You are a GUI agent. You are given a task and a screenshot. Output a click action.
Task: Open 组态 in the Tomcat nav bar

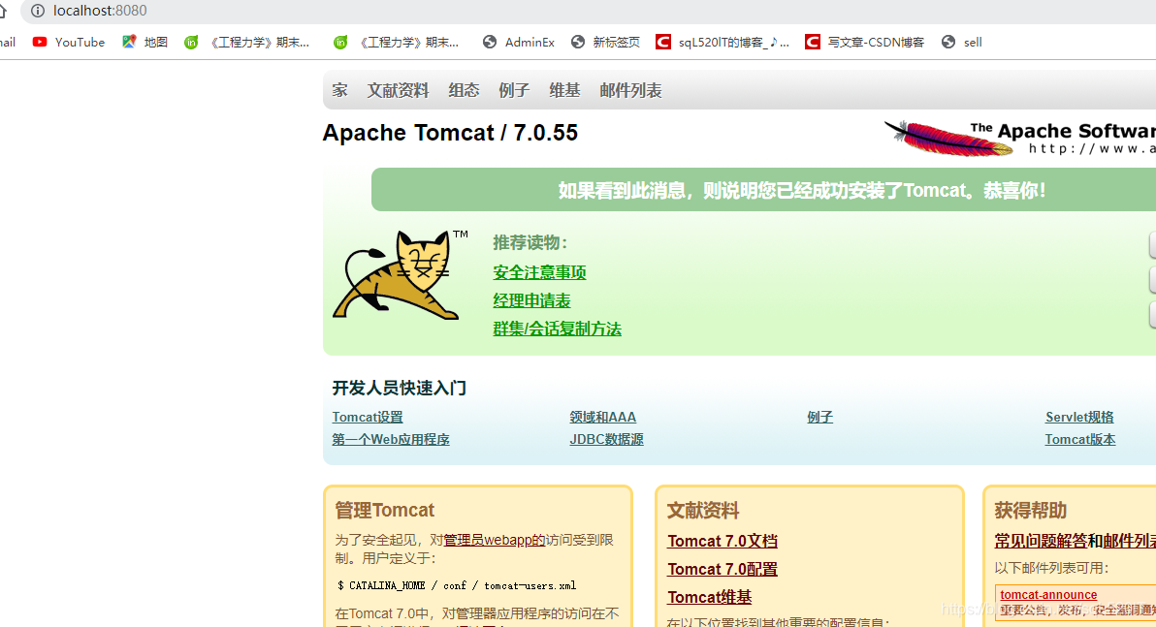(x=464, y=91)
